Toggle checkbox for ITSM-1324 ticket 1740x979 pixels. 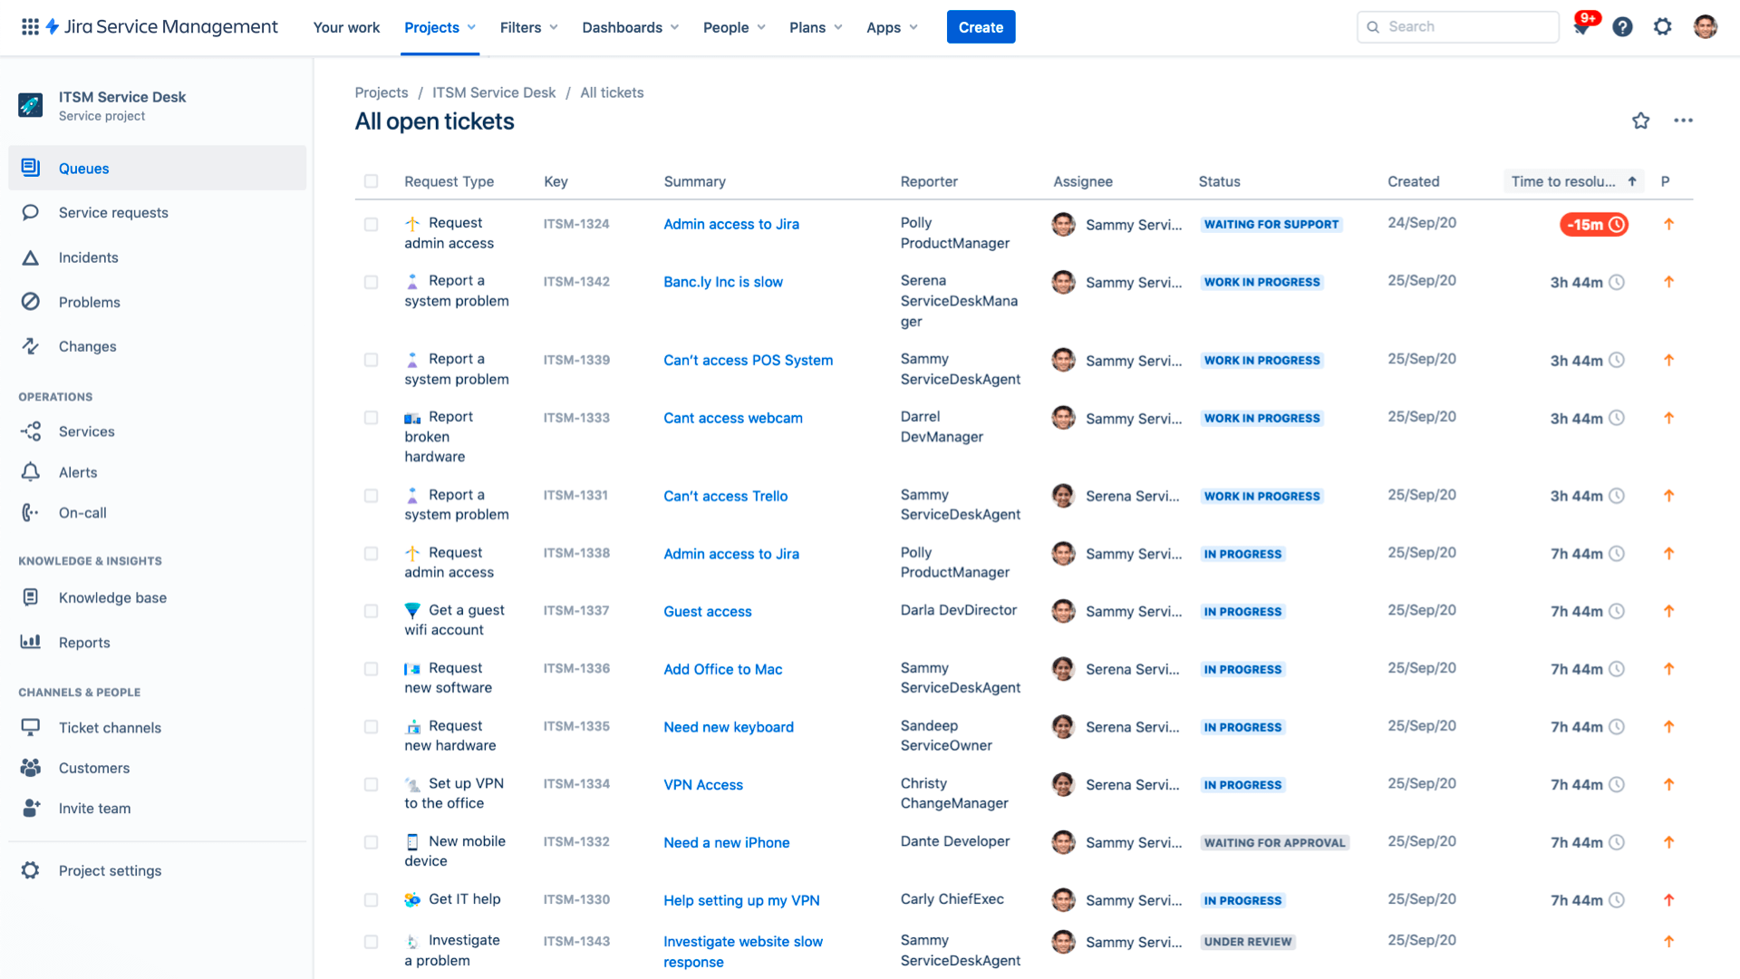click(372, 222)
